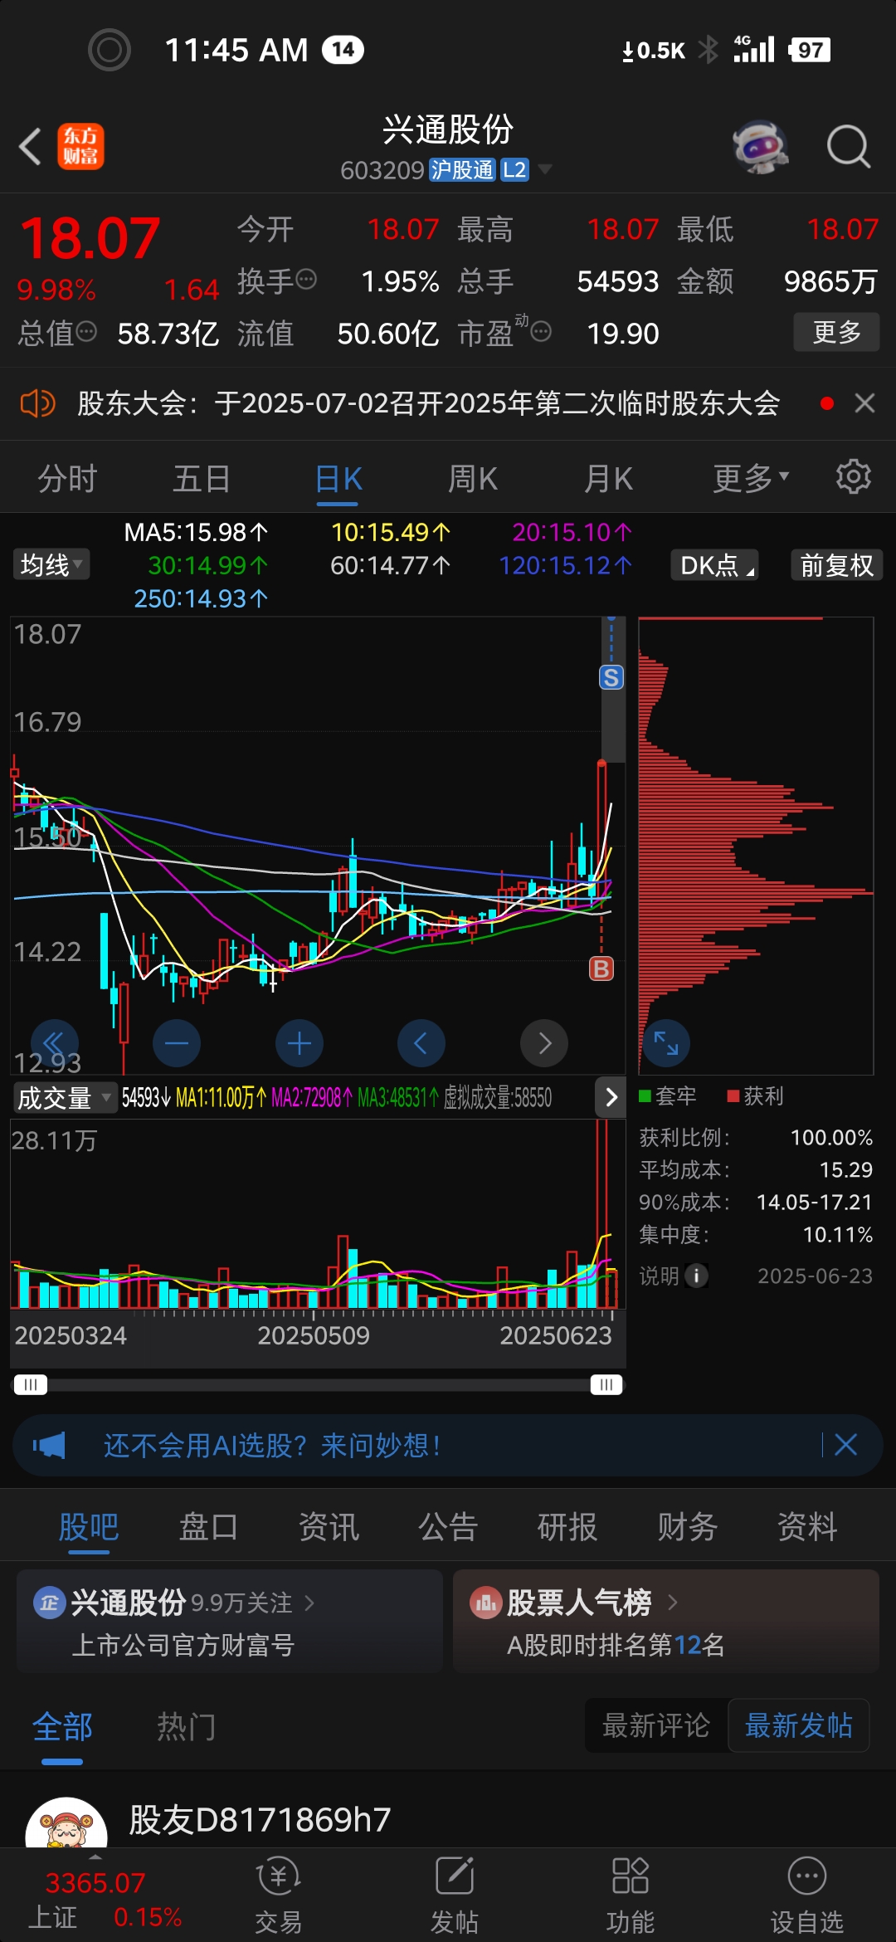Open the AI robot assistant icon
Viewport: 896px width, 1942px height.
[x=761, y=147]
